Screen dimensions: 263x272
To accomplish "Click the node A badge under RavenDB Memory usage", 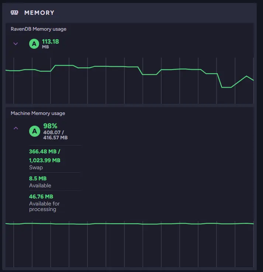I will 34,44.
